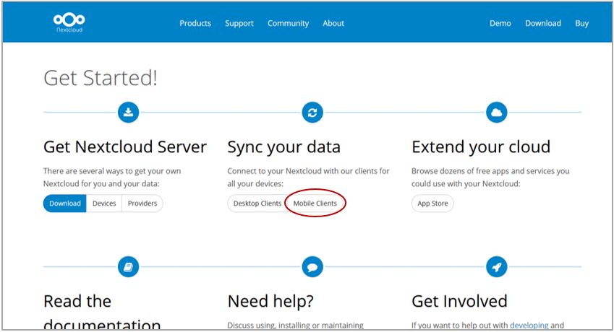Click the rocket Get Involved icon
The image size is (614, 332).
tap(497, 267)
